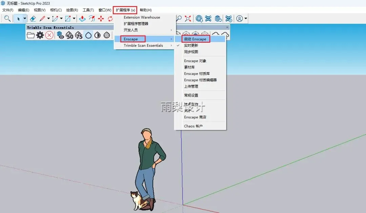Open Extension Manager gear-stack icon
The image size is (366, 213).
point(229,19)
